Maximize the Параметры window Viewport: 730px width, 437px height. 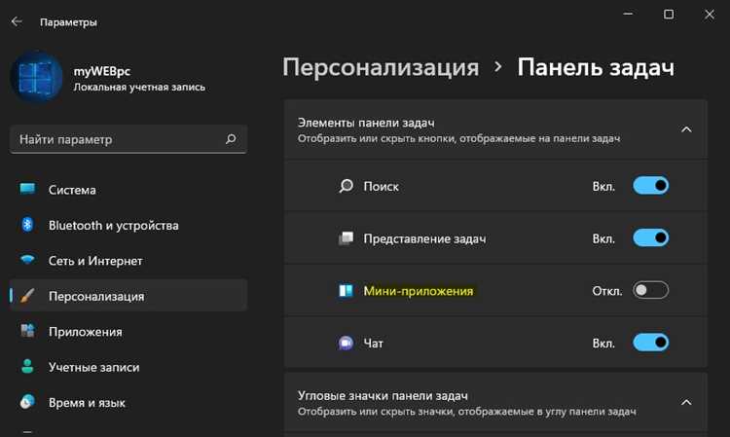[x=669, y=15]
